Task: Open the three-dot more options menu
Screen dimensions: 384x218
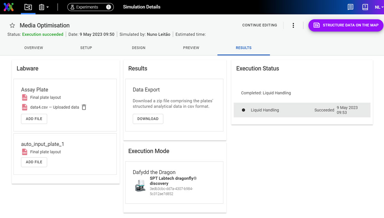Action: point(293,25)
